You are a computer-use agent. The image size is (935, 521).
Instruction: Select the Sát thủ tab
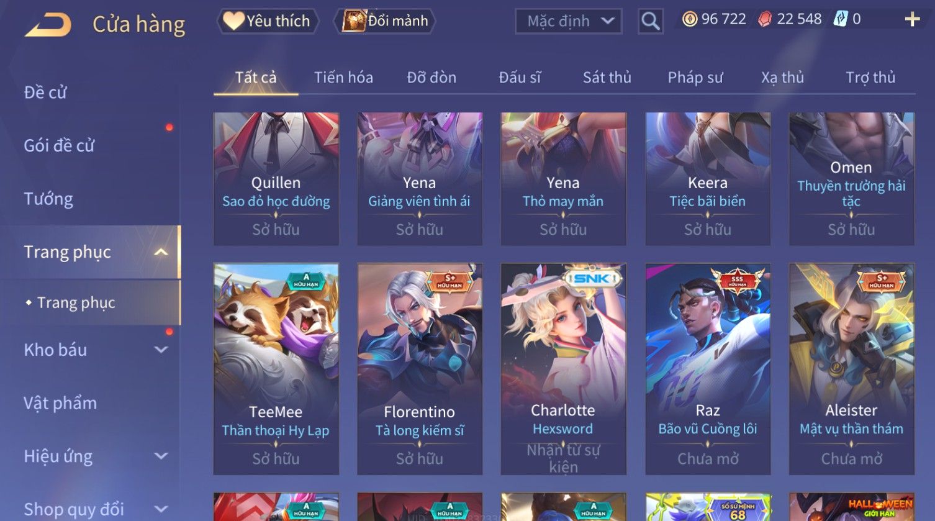607,78
